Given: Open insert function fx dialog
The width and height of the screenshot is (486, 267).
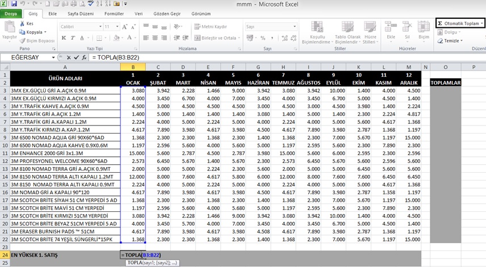Looking at the screenshot, I should coord(84,57).
